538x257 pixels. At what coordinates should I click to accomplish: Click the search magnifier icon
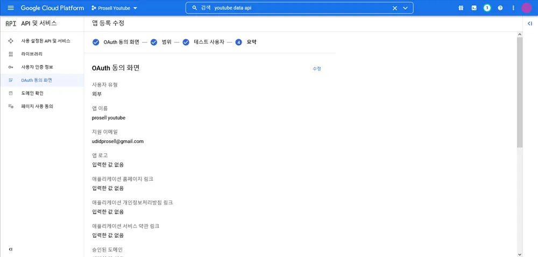click(195, 8)
